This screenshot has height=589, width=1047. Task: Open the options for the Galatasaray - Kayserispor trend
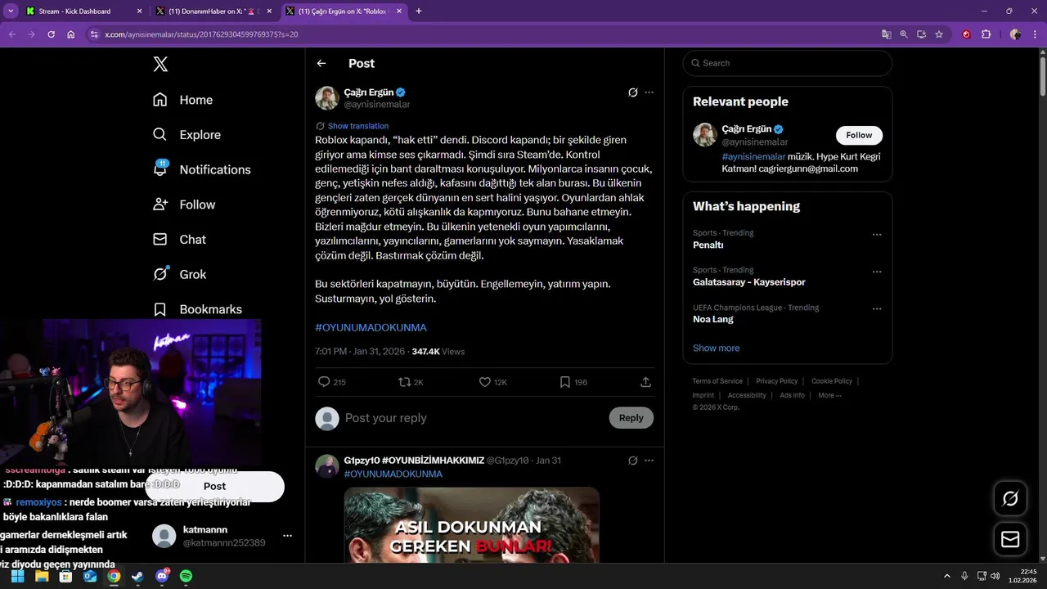pyautogui.click(x=877, y=272)
